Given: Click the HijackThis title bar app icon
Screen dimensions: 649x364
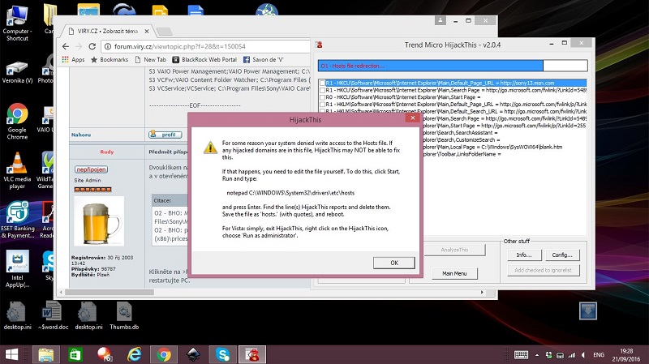Looking at the screenshot, I should click(319, 45).
